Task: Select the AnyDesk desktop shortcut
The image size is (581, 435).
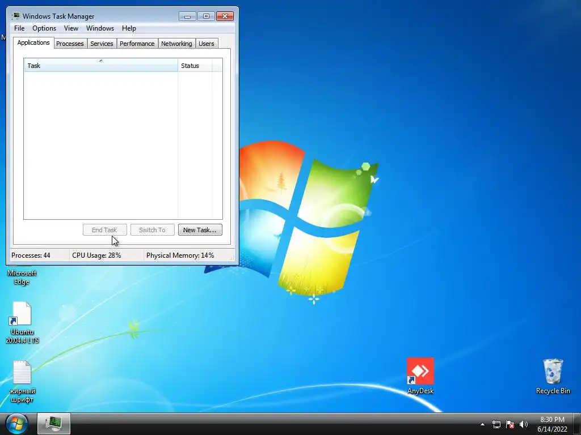Action: pos(420,376)
